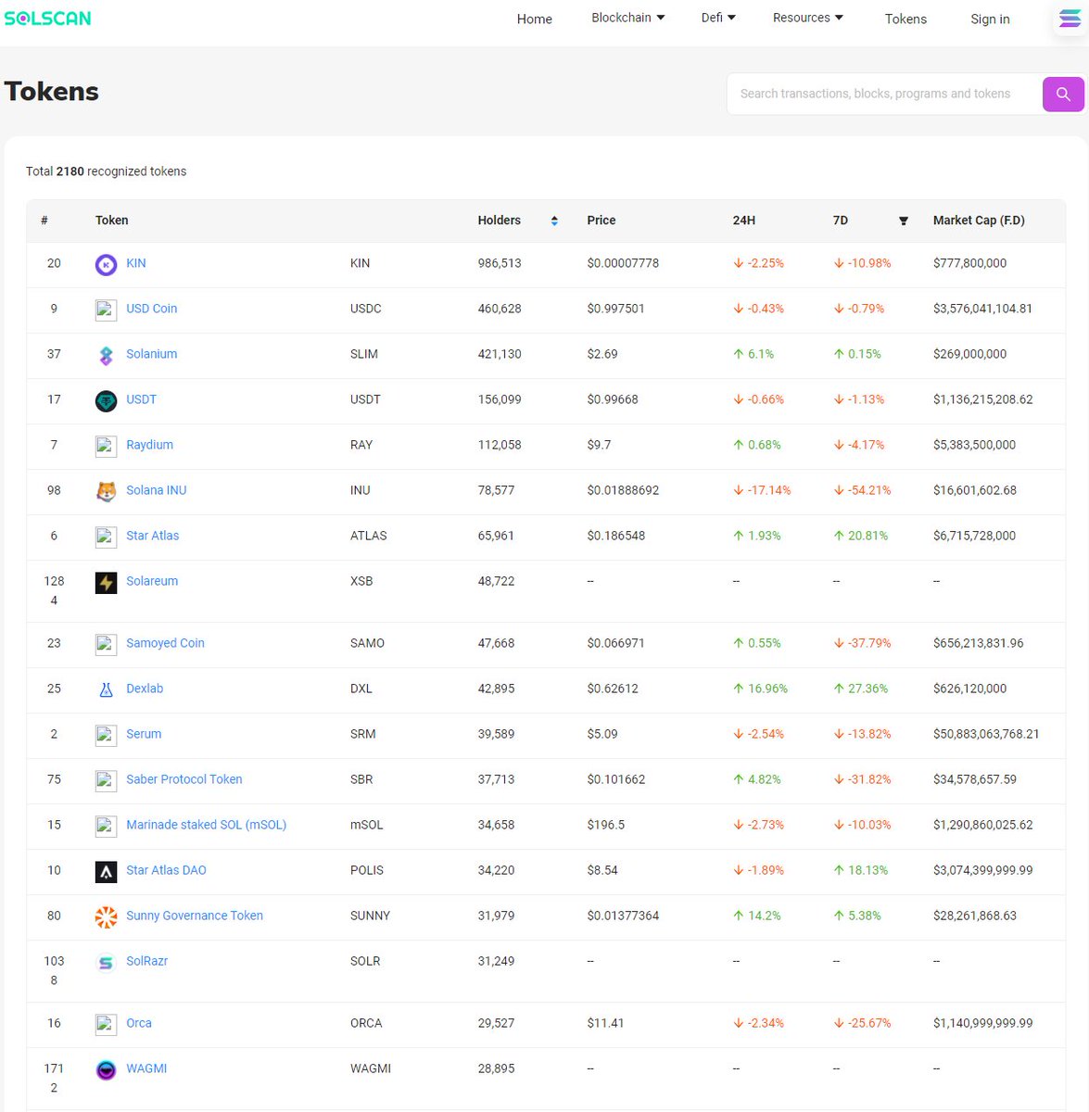The width and height of the screenshot is (1089, 1112).
Task: Click the purple search magnifier button
Action: click(1063, 94)
